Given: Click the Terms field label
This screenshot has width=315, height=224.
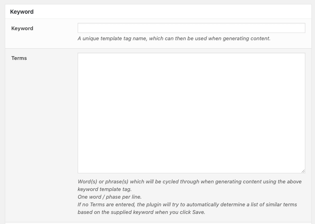Looking at the screenshot, I should point(19,58).
